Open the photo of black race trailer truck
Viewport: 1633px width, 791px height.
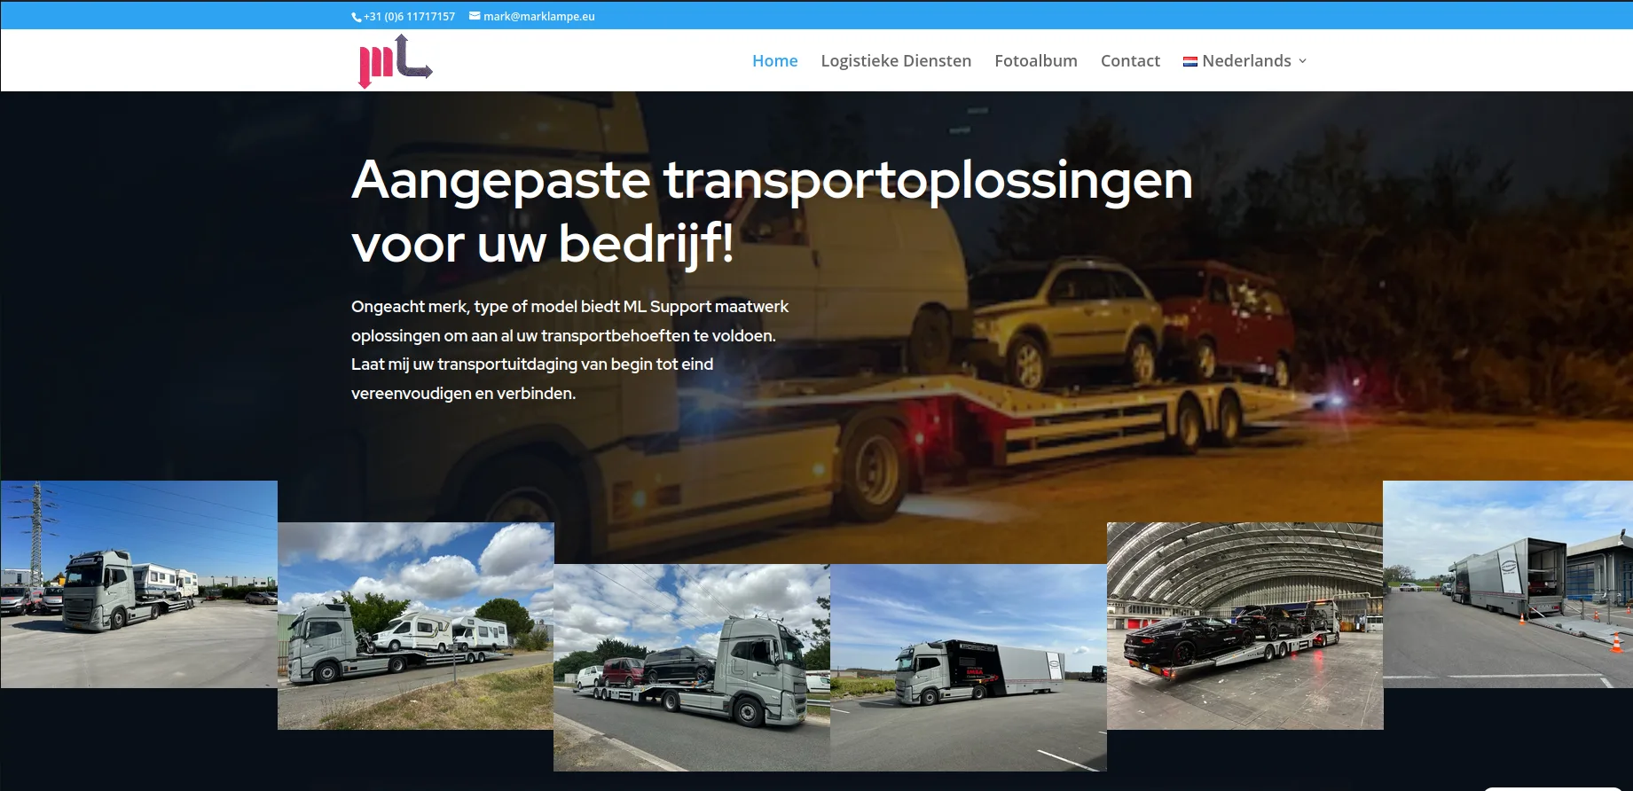[969, 668]
